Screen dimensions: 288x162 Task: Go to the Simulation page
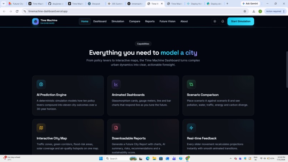pos(118,21)
